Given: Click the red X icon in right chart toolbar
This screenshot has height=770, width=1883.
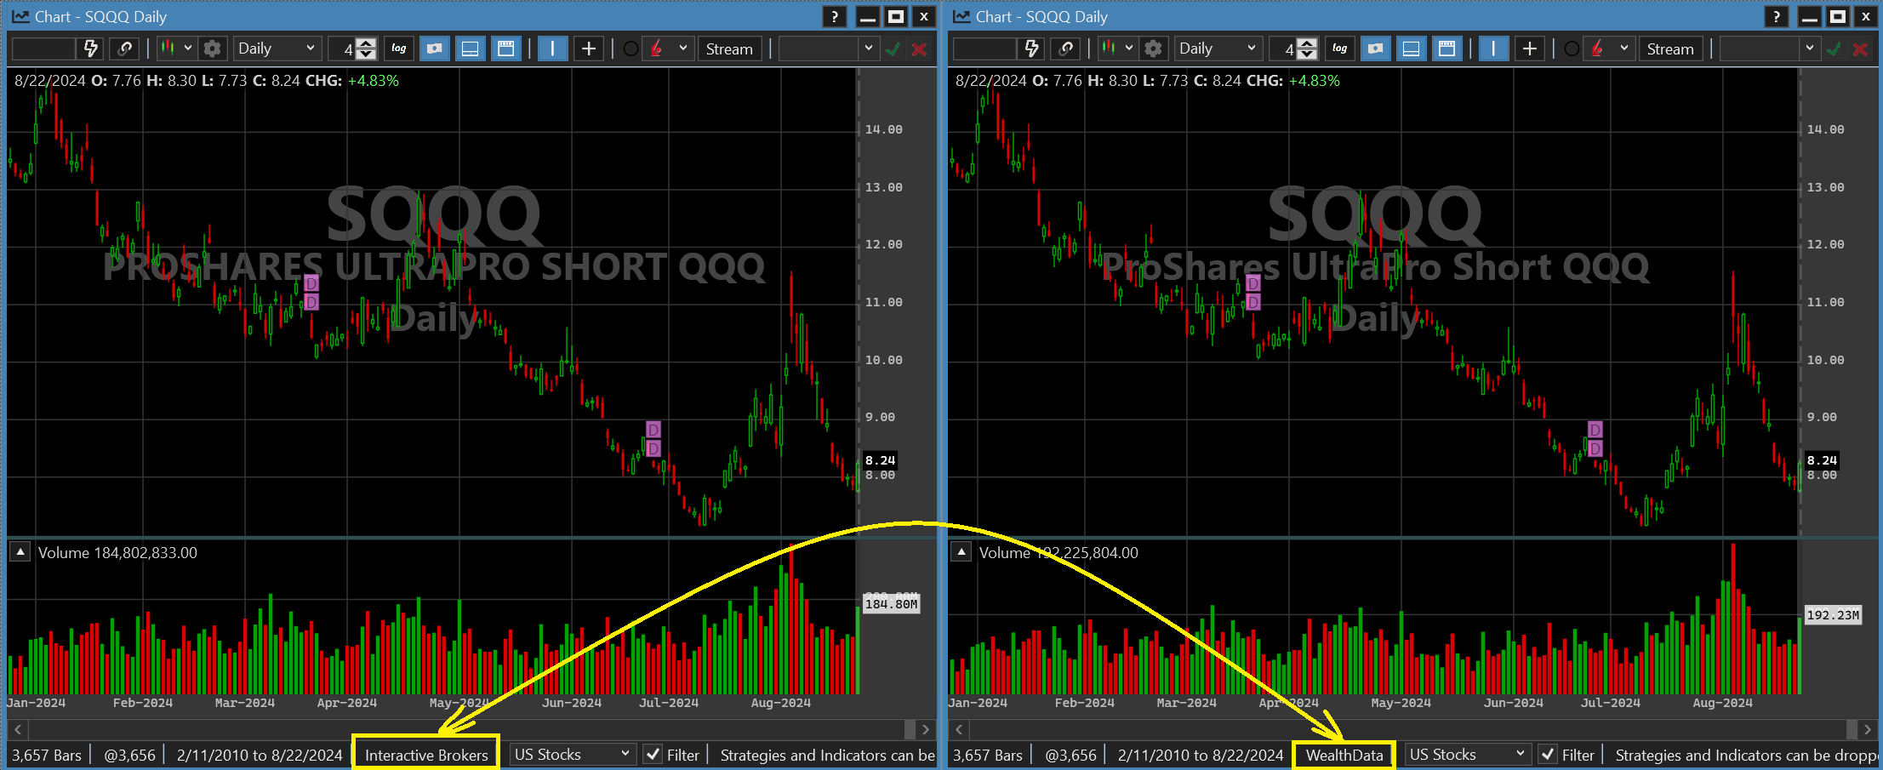Looking at the screenshot, I should click(x=1860, y=49).
